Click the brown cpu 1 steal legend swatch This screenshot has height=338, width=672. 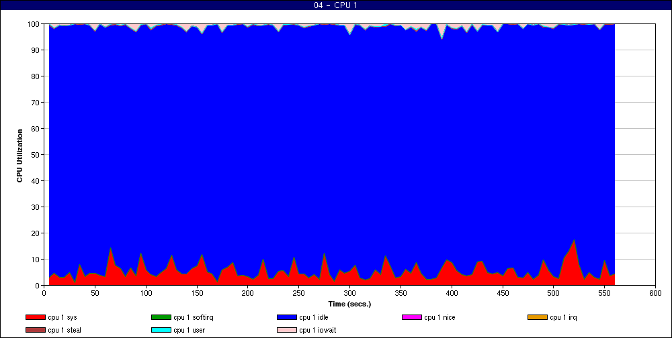point(35,331)
